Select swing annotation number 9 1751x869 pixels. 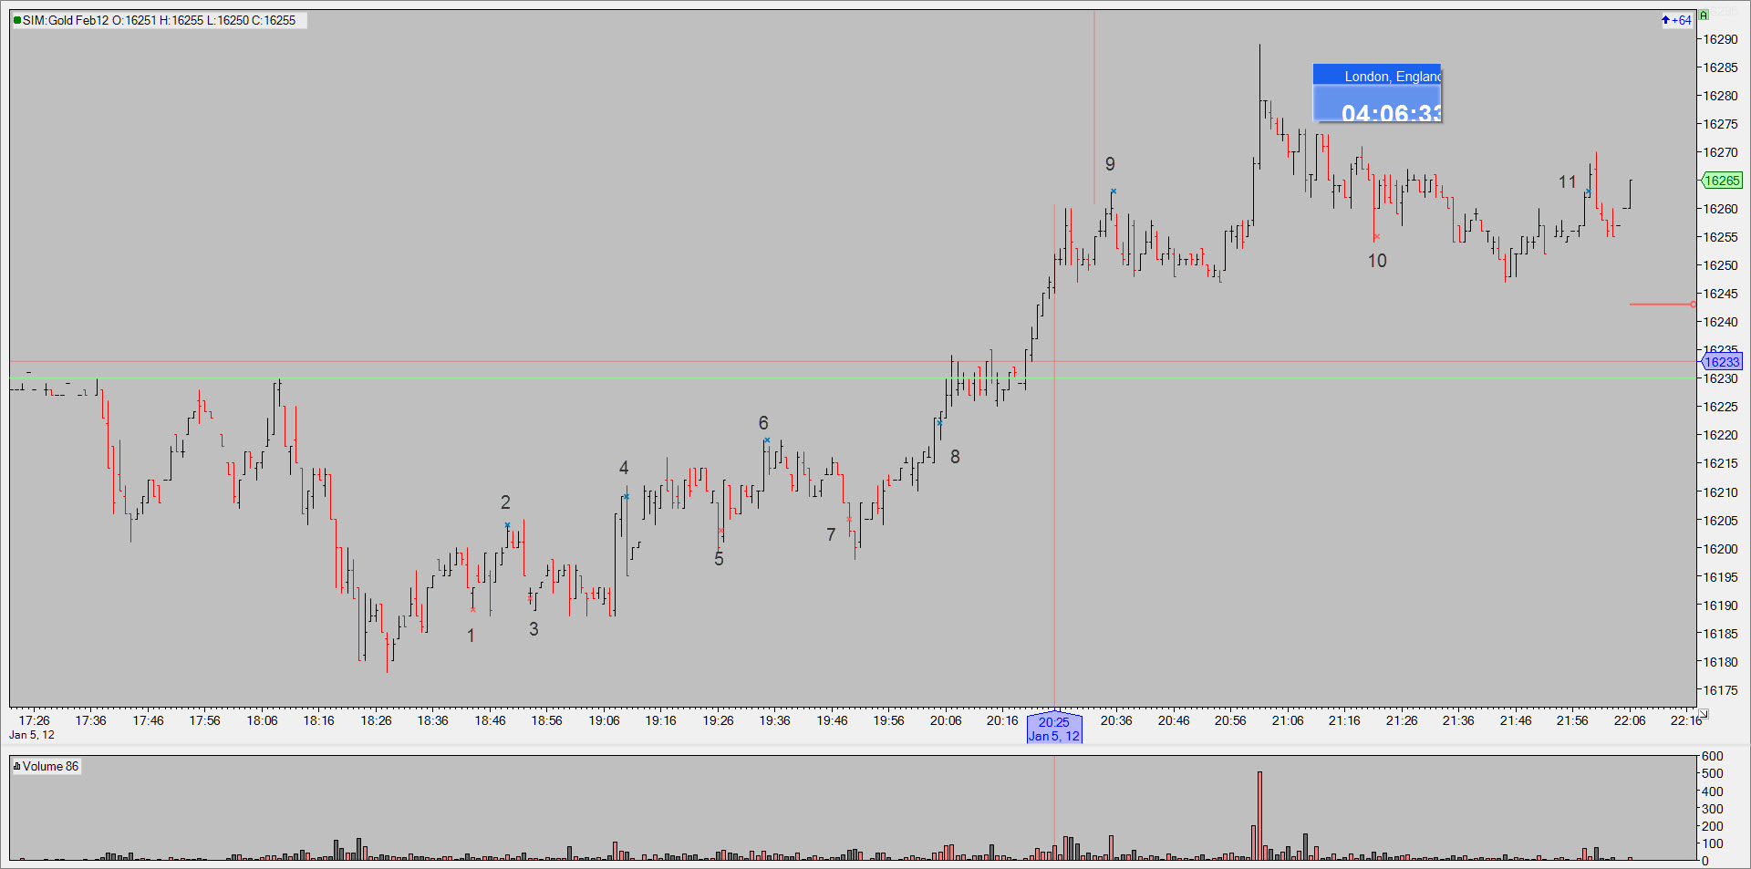(1110, 164)
